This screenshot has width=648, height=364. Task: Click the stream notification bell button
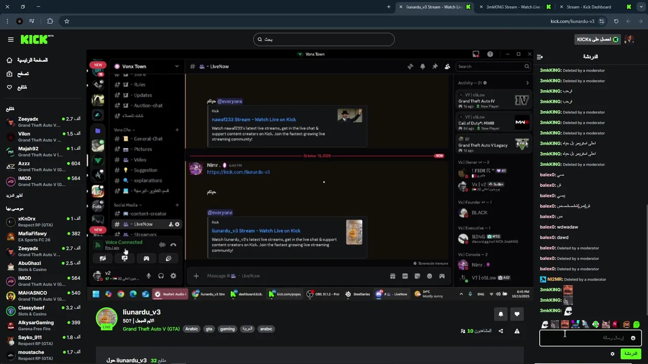(x=501, y=314)
